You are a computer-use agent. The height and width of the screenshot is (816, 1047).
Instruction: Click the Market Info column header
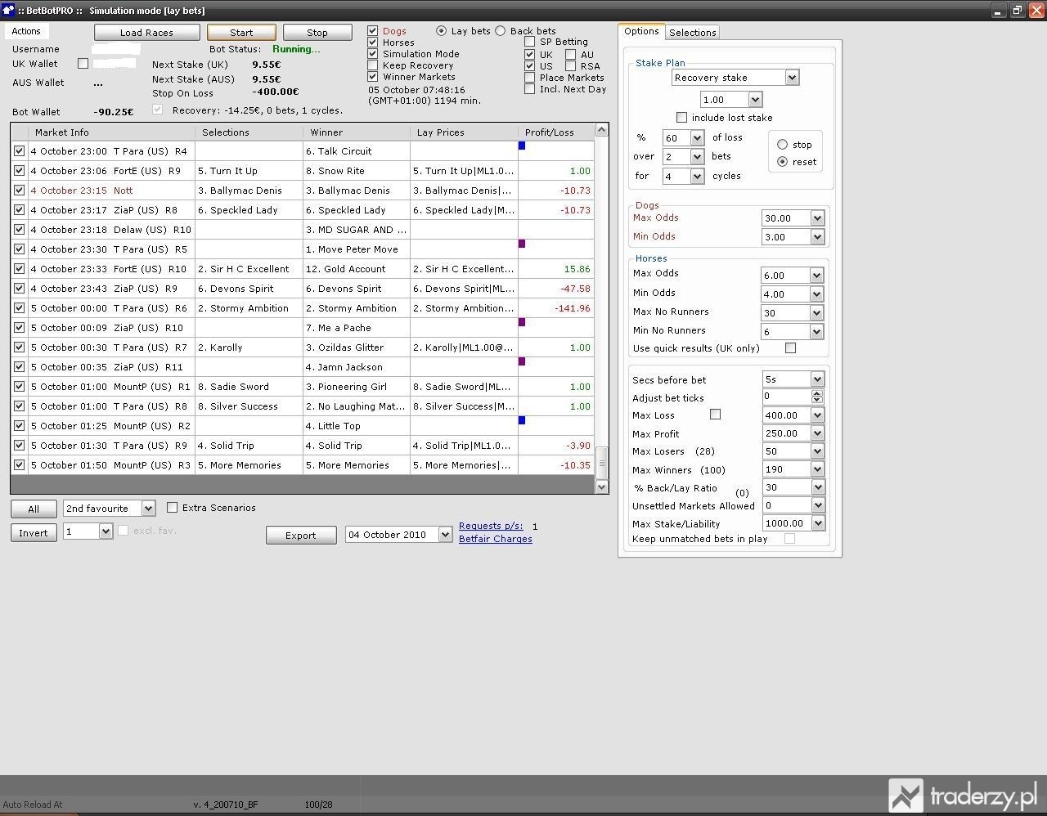coord(112,132)
